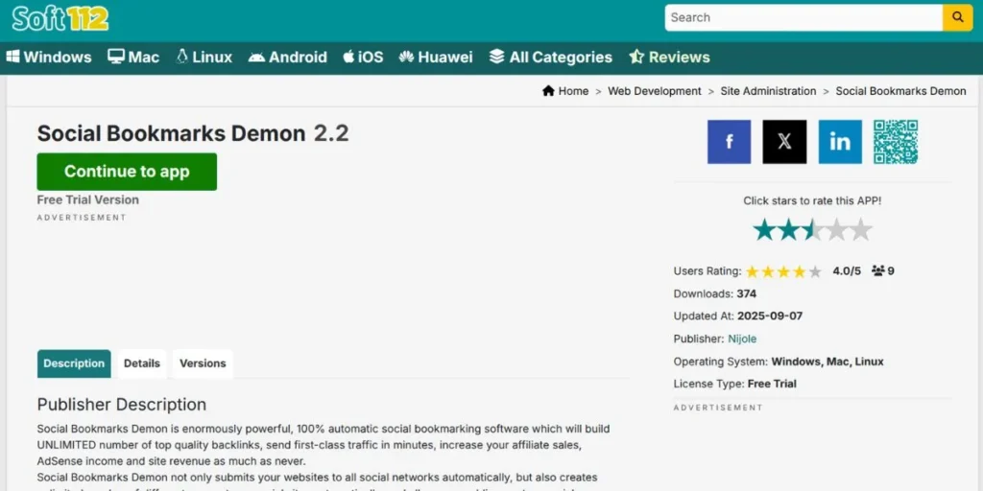983x491 pixels.
Task: Click the yellow search magnifier button
Action: pyautogui.click(x=957, y=17)
